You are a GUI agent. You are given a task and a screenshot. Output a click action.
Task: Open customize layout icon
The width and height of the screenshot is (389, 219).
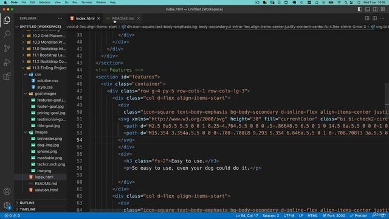coord(383,9)
